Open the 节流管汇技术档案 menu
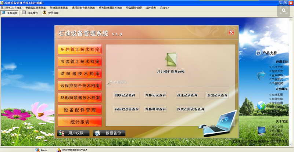The image size is (294, 152). pos(36,8)
